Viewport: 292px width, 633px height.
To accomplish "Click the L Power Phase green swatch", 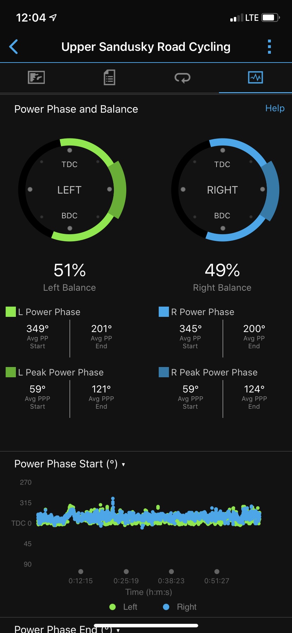I will point(11,312).
